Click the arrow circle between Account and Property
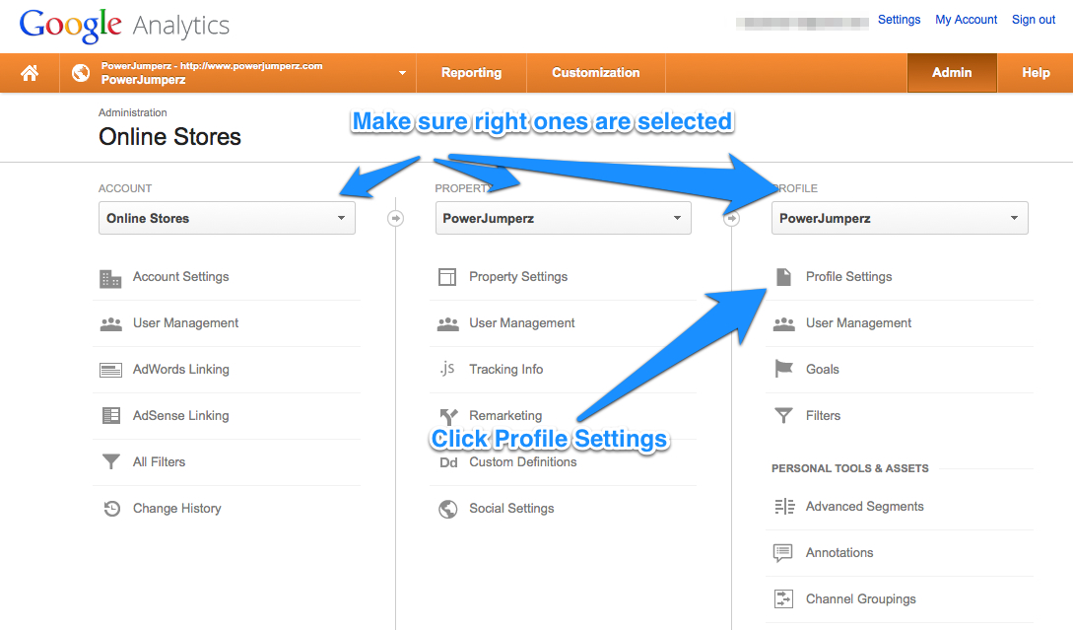The image size is (1073, 630). click(x=395, y=219)
